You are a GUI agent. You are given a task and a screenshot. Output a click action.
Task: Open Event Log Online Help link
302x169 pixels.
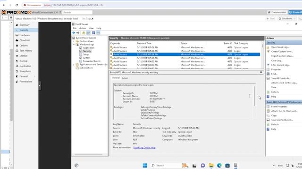pos(144,147)
